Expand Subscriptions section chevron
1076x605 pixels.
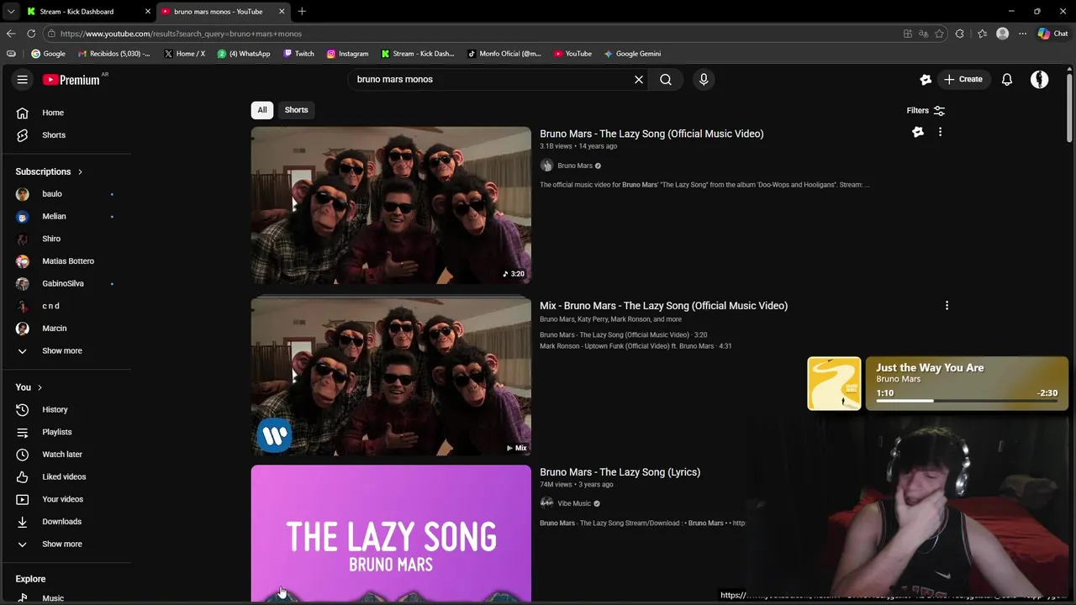pos(80,171)
